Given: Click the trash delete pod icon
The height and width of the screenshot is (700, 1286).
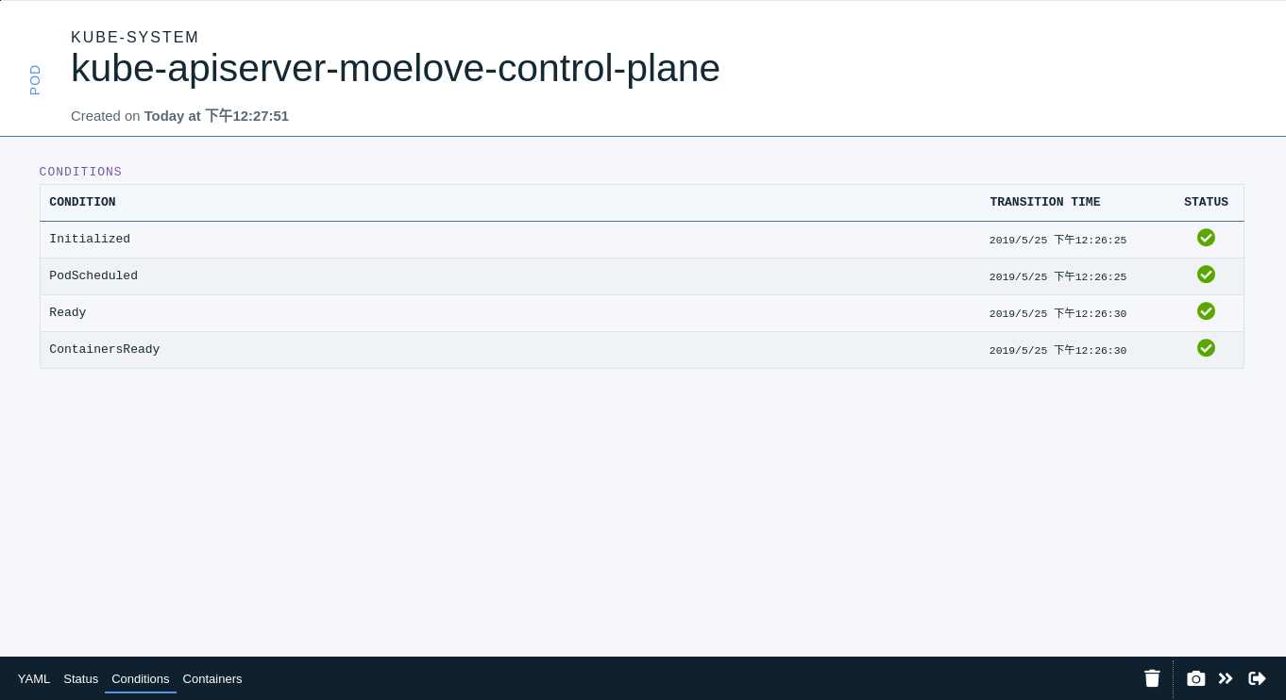Looking at the screenshot, I should tap(1152, 678).
